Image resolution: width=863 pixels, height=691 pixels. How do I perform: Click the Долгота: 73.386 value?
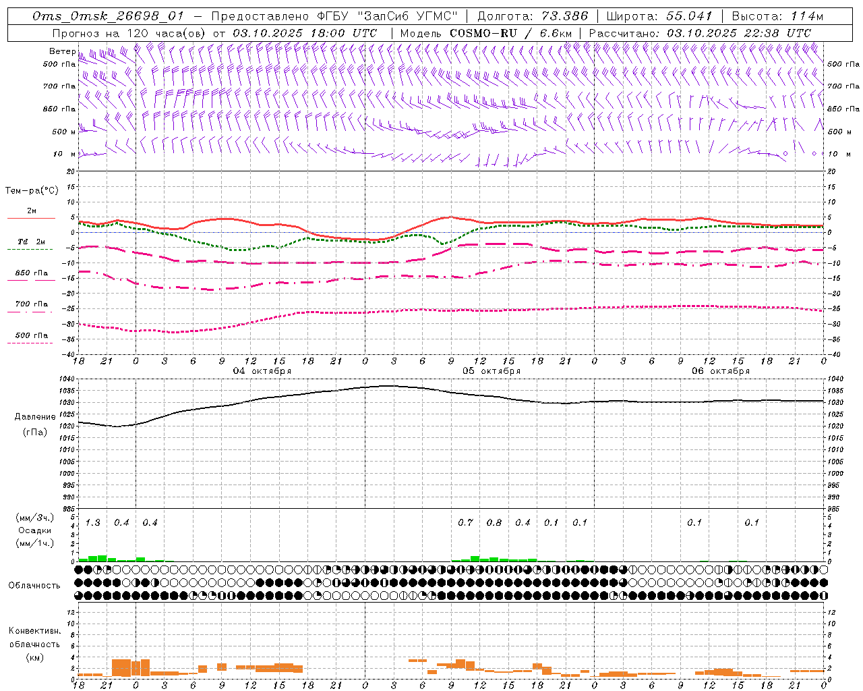pyautogui.click(x=533, y=16)
